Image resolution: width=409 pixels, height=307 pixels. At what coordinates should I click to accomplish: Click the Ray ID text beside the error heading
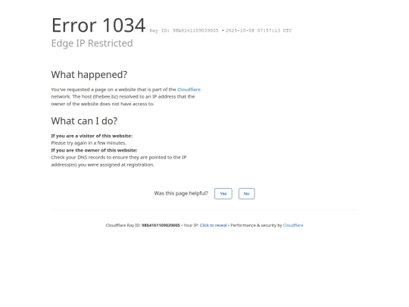184,30
